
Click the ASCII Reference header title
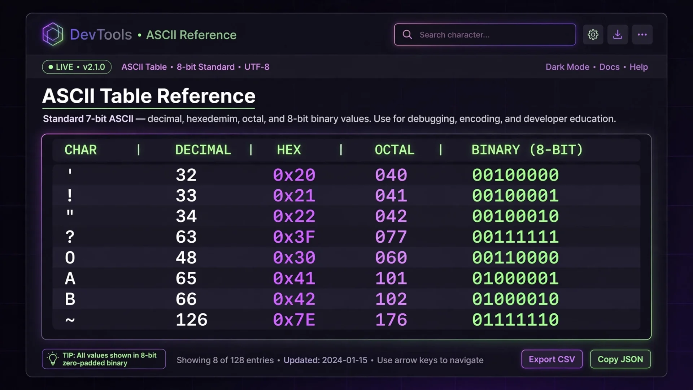(191, 35)
